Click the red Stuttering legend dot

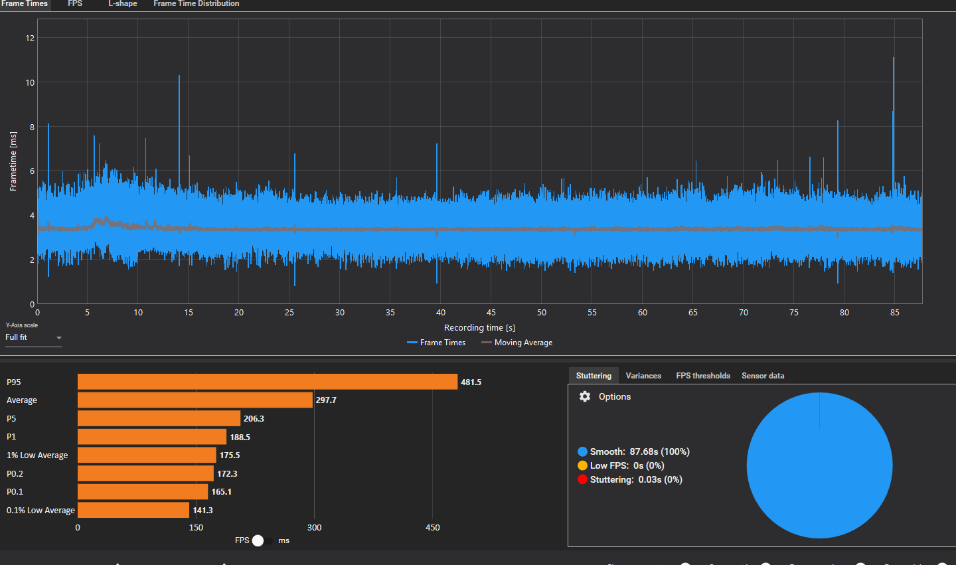pos(583,479)
